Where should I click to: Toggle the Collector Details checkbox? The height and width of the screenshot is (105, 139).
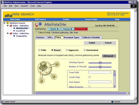(x=36, y=32)
